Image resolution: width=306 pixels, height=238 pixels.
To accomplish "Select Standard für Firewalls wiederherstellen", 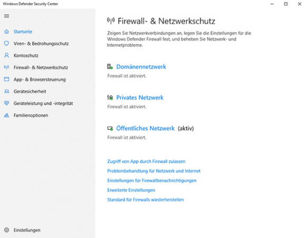I will point(146,200).
